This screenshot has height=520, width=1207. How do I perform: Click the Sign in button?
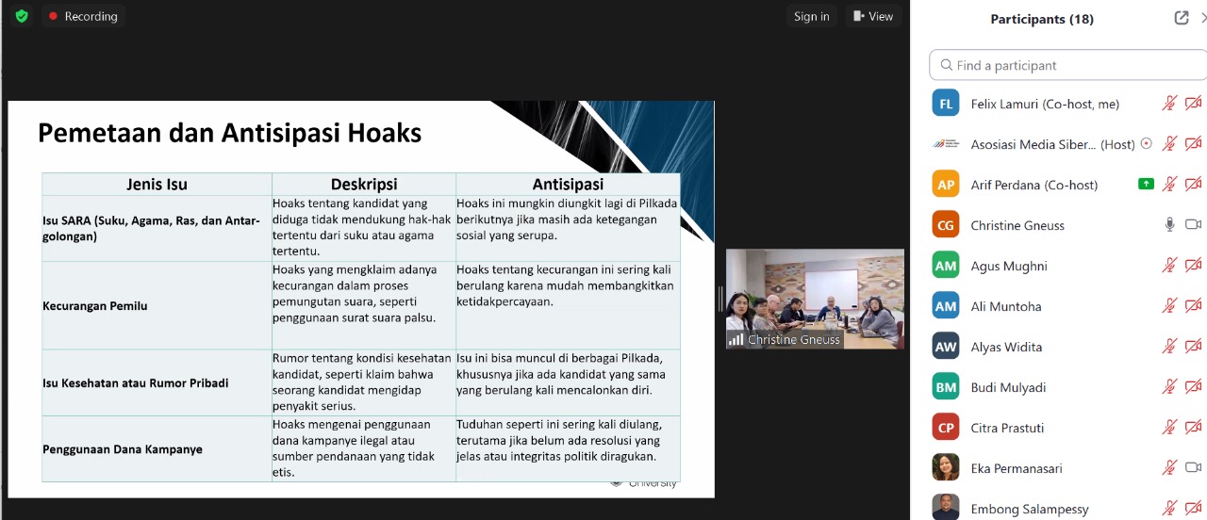click(811, 16)
